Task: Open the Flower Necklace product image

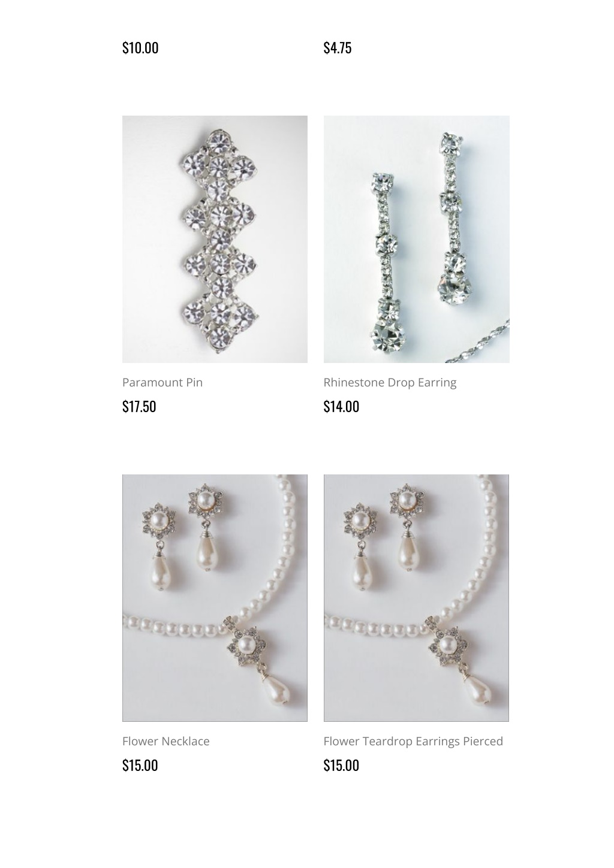Action: (215, 598)
